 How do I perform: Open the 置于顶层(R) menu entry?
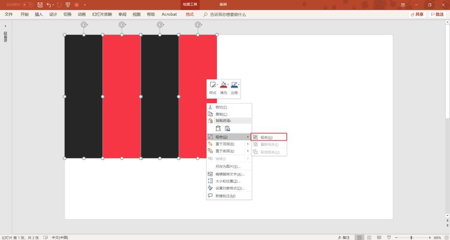pyautogui.click(x=229, y=144)
